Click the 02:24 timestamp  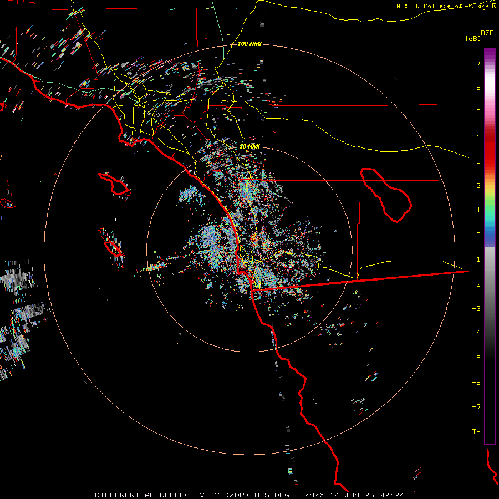[392, 495]
